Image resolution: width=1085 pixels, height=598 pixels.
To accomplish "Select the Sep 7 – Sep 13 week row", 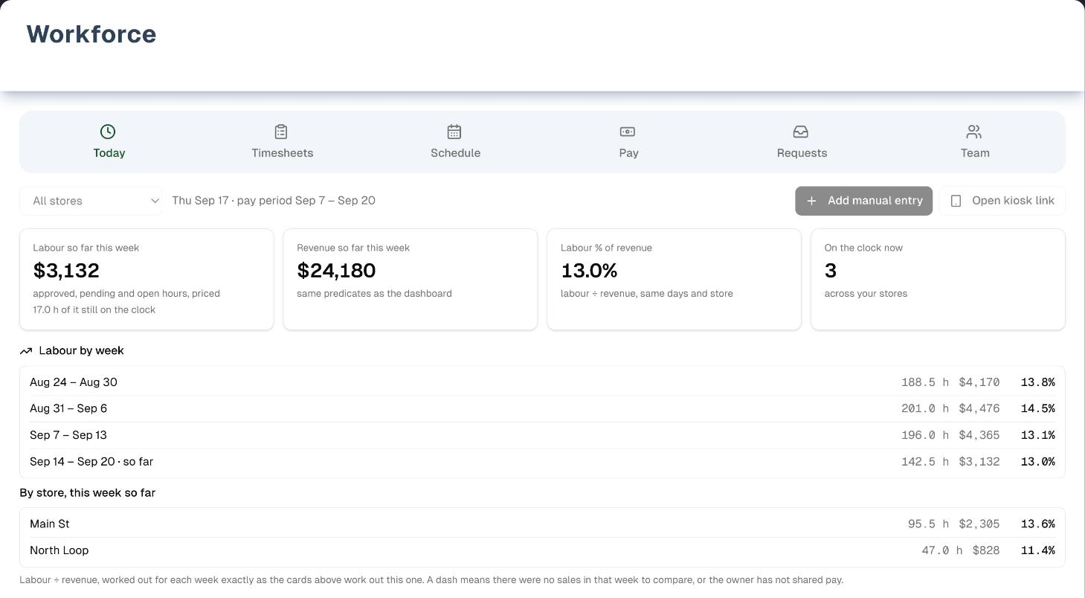I will pyautogui.click(x=542, y=435).
